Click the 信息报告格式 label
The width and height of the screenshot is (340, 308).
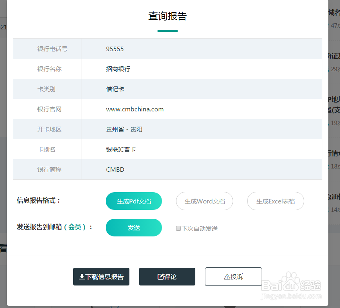pyautogui.click(x=39, y=200)
